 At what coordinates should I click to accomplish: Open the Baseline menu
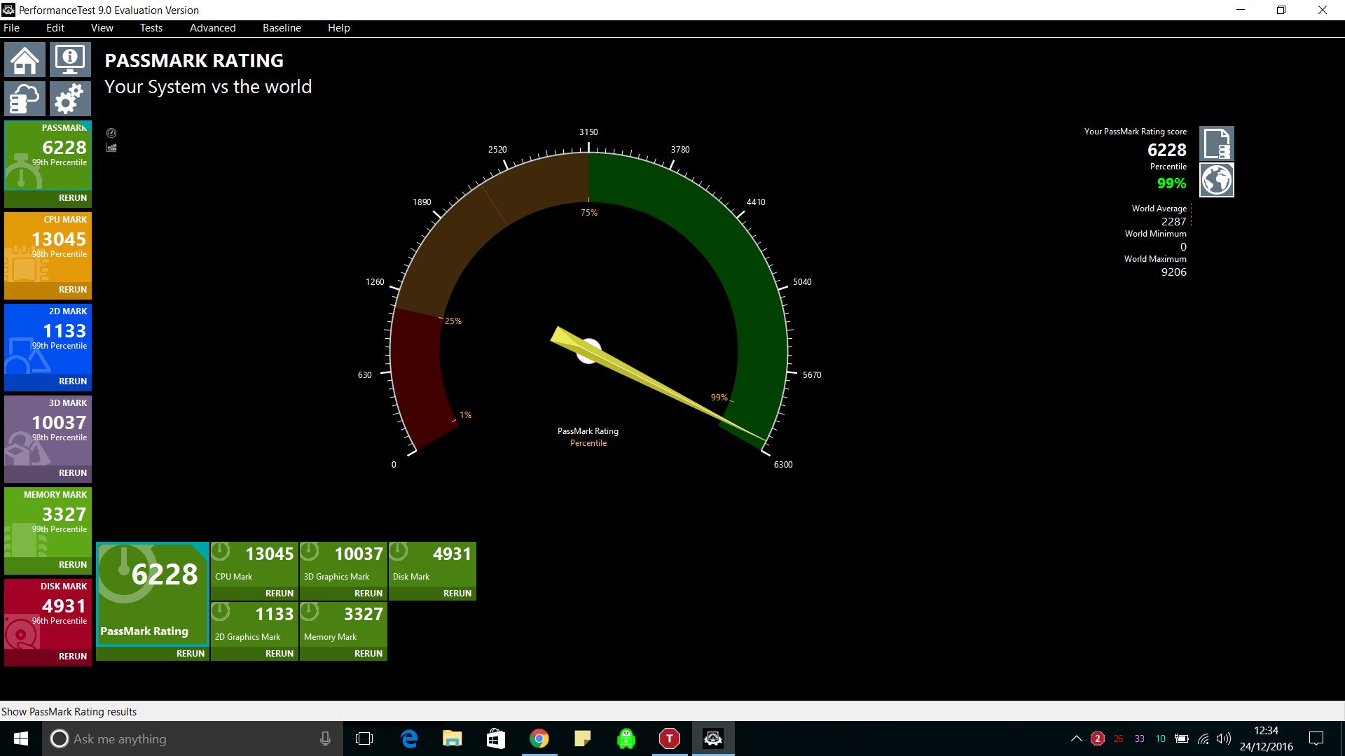point(282,28)
